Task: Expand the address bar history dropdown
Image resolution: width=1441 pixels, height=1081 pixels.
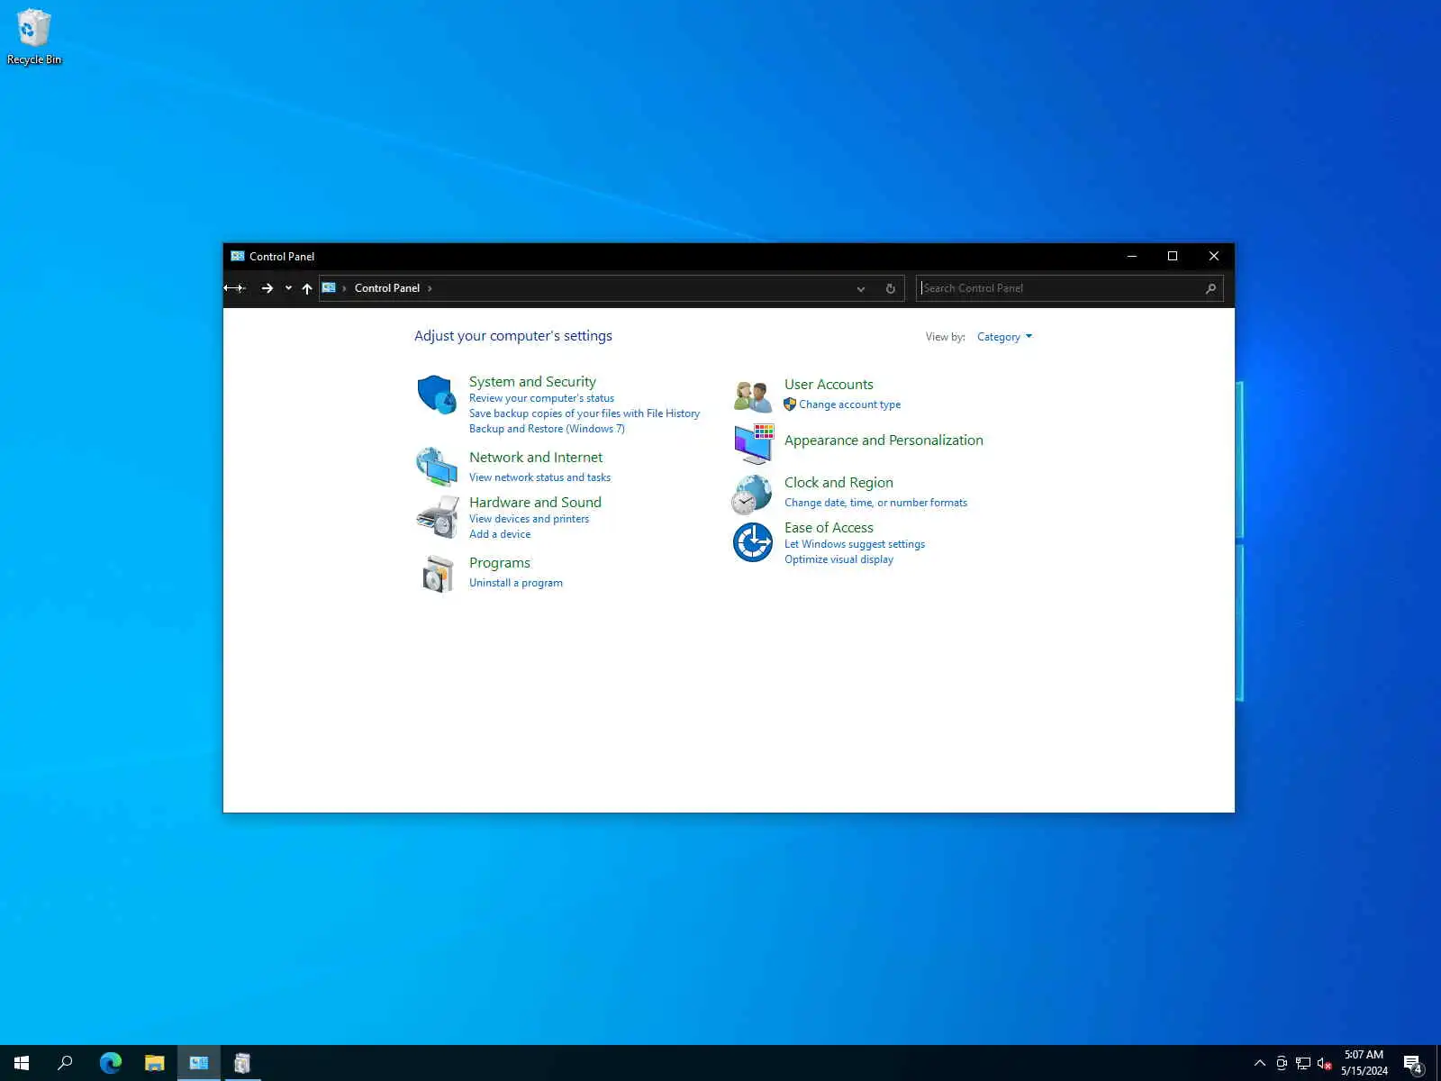Action: coord(861,288)
